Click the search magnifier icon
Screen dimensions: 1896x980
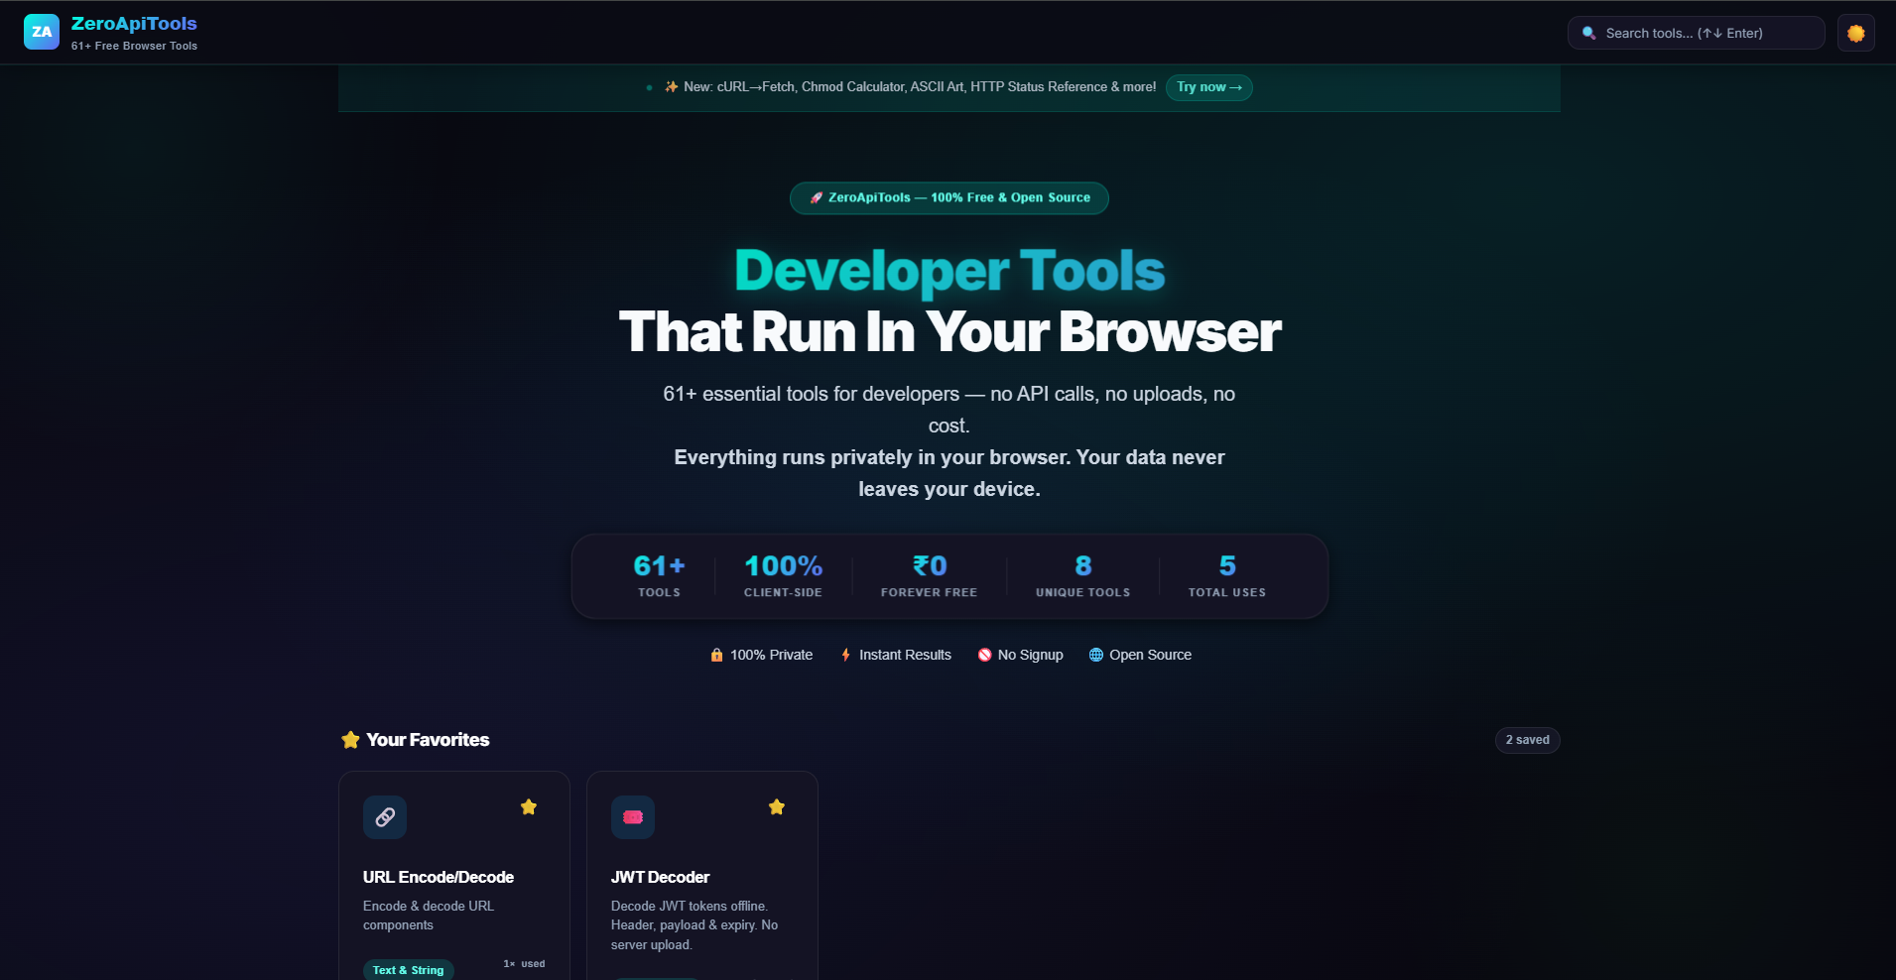[x=1588, y=33]
